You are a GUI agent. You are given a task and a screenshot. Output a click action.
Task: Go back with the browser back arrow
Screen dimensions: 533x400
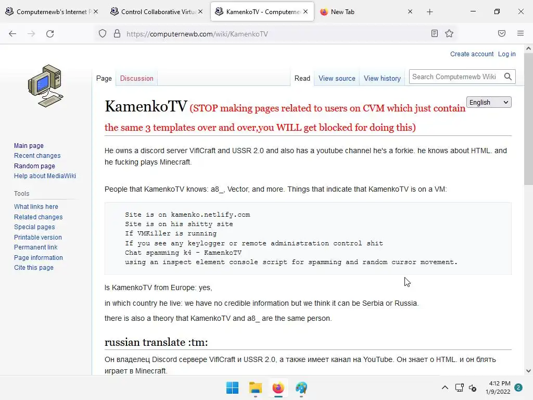point(12,34)
